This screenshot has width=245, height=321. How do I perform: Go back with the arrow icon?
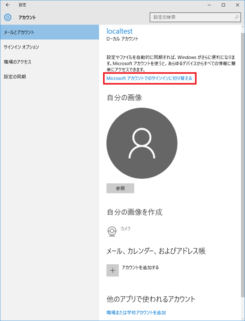click(8, 5)
